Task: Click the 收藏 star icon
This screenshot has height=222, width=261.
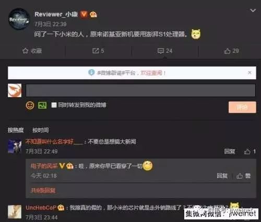Action: tap(26, 51)
